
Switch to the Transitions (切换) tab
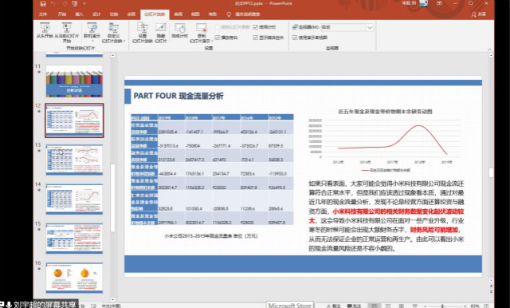coord(114,14)
